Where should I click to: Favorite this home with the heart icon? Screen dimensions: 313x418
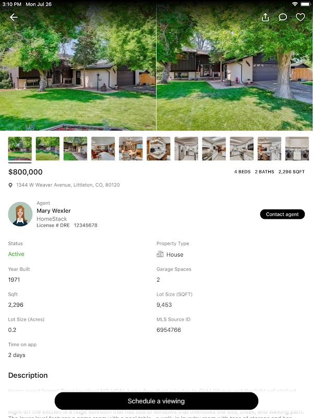tap(300, 17)
